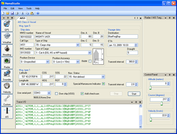
Task: Select the Velocity gauge icon
Action: (7, 88)
